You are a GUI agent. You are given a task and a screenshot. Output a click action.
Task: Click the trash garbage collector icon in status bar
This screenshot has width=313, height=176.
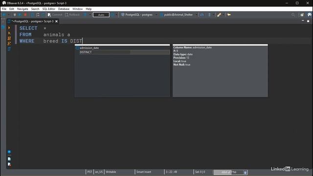point(246,172)
